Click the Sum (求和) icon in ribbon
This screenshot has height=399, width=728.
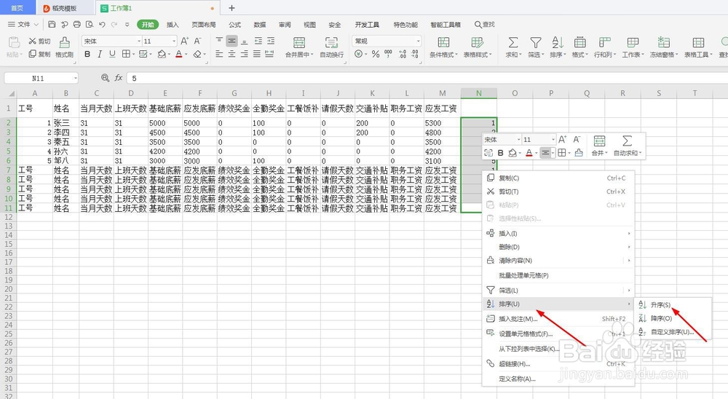[513, 43]
